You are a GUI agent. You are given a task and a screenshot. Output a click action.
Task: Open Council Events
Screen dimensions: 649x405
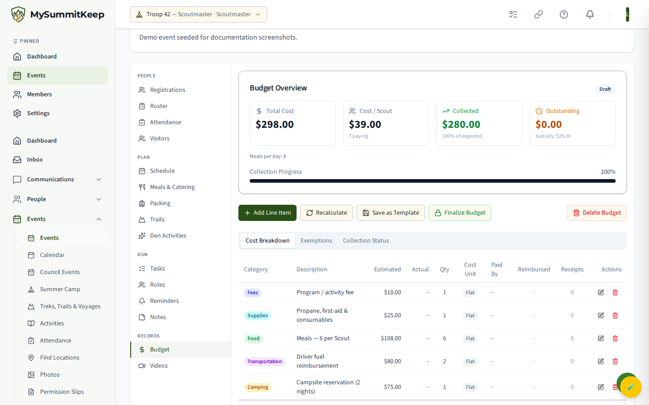[x=65, y=272]
